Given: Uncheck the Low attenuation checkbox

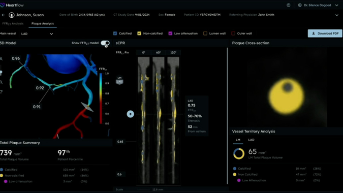Looking at the screenshot, I should coord(170,34).
